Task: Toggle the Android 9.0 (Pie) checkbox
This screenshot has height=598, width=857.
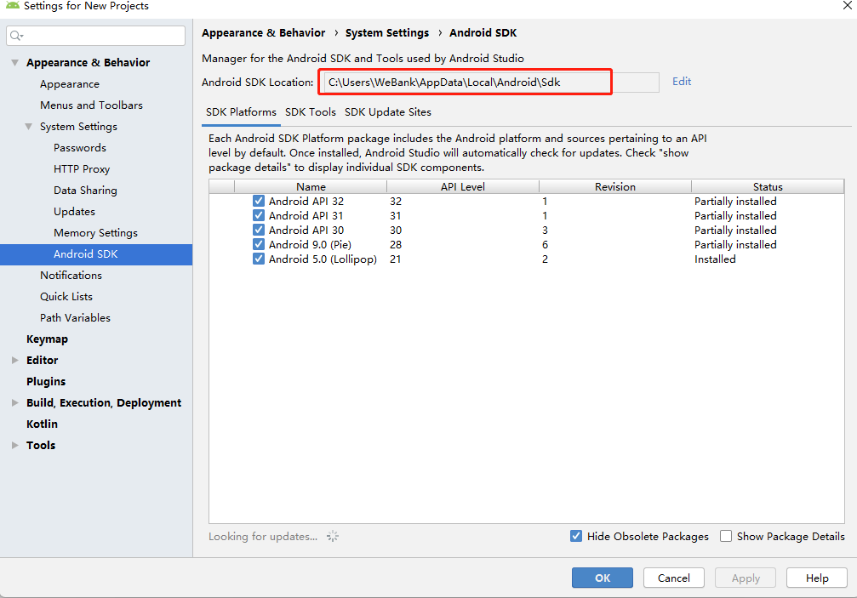Action: pos(259,245)
